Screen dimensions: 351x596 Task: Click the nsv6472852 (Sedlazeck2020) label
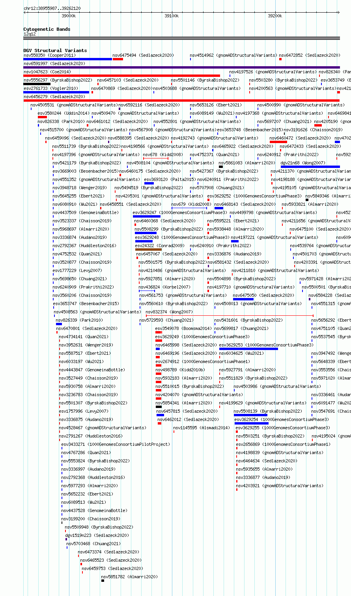(x=310, y=56)
